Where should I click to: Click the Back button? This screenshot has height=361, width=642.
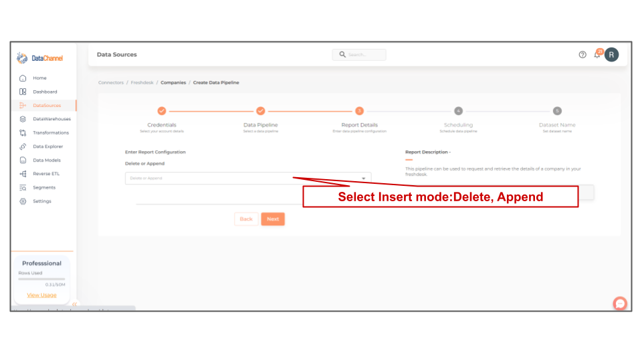tap(246, 219)
